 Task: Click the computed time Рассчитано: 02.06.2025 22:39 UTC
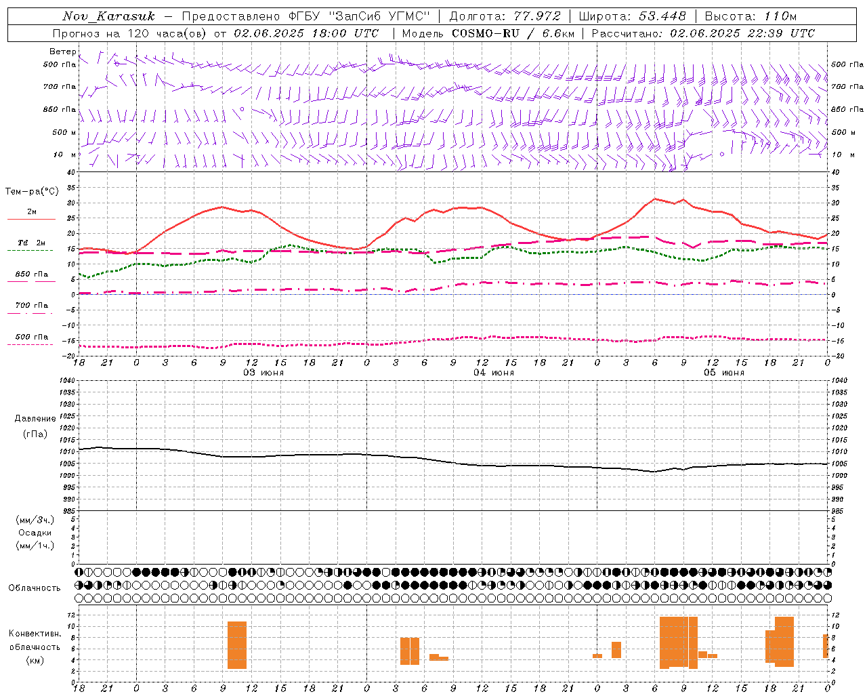(x=703, y=33)
